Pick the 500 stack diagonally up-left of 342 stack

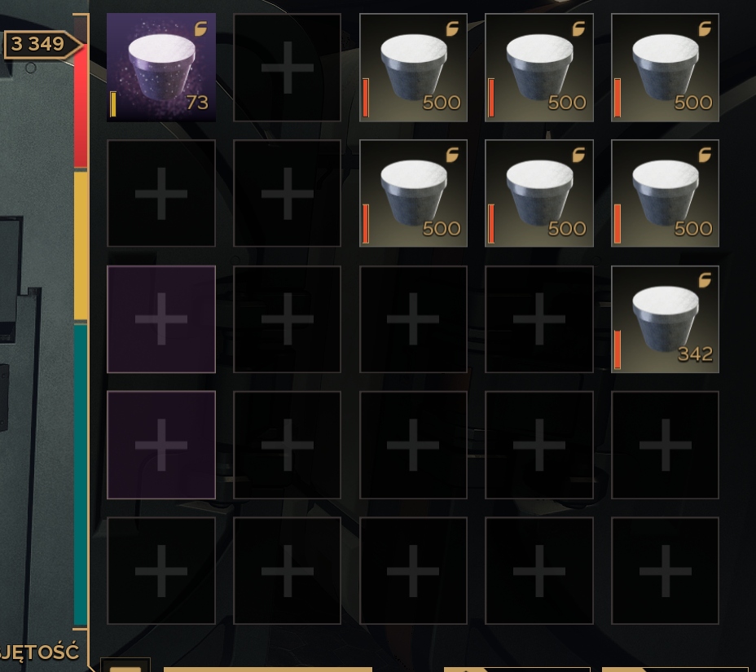[539, 193]
